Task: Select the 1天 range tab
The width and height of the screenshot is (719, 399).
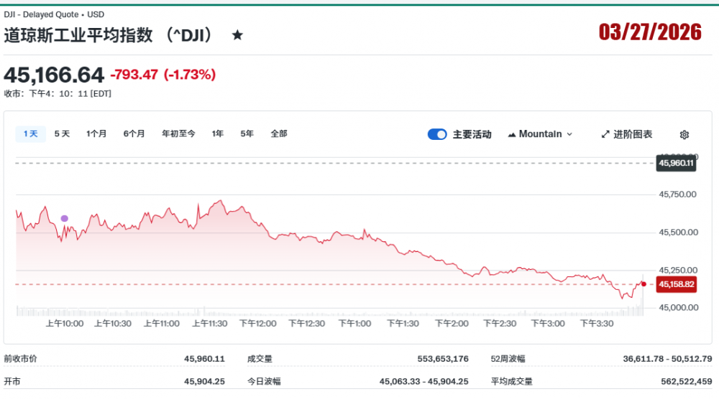Action: [x=30, y=133]
